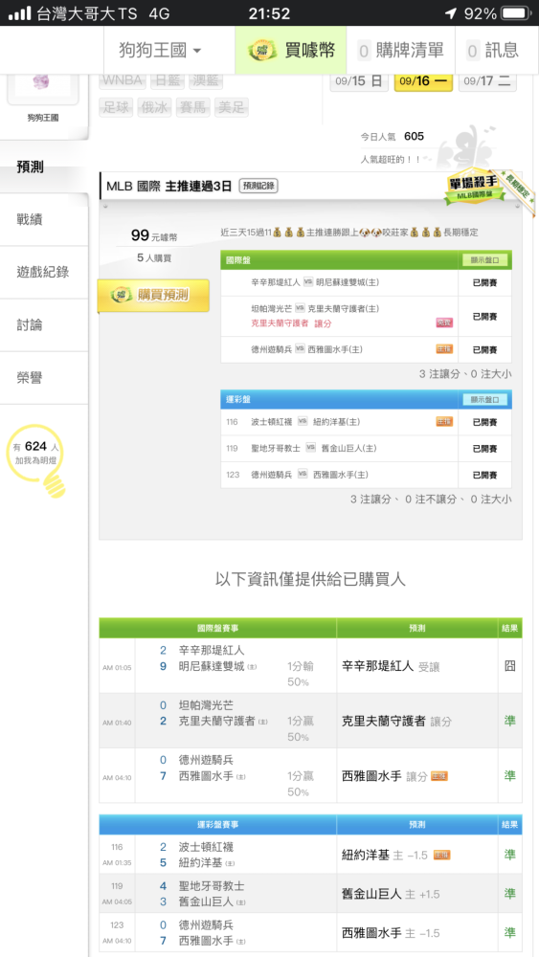The image size is (539, 957).
Task: Click 辛辛那堤紅人 受讓 prediction cell
Action: (x=417, y=666)
